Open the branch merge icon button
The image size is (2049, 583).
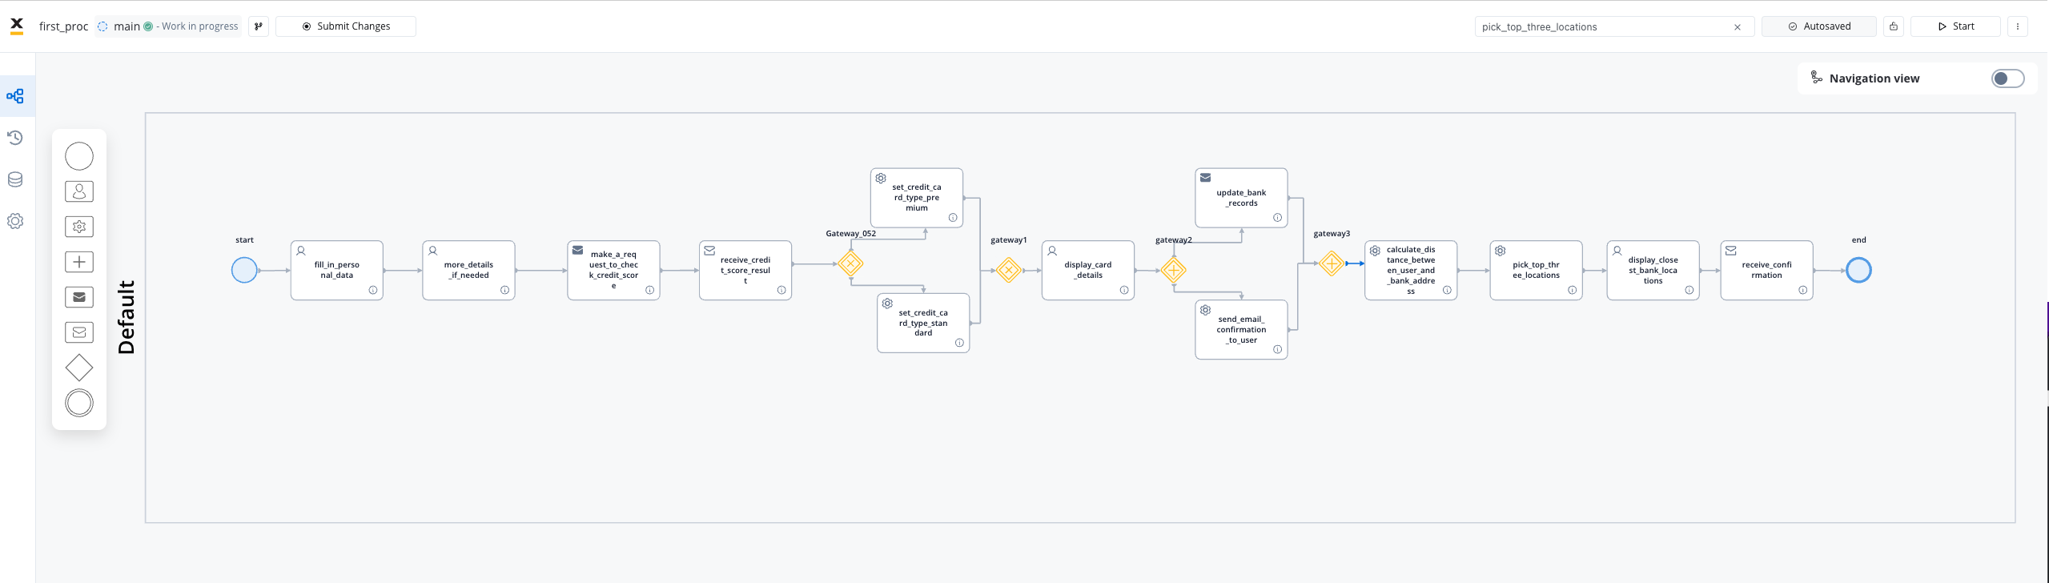pos(259,26)
